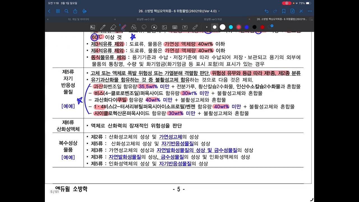
Task: Close the 방실핸 ver3 하권 tab
Action: pyautogui.click(x=182, y=19)
